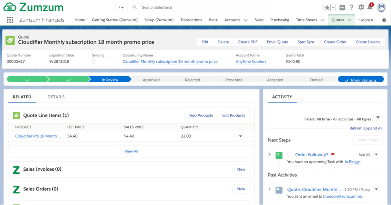Open the Transactions tab
This screenshot has height=205, width=391.
click(191, 20)
